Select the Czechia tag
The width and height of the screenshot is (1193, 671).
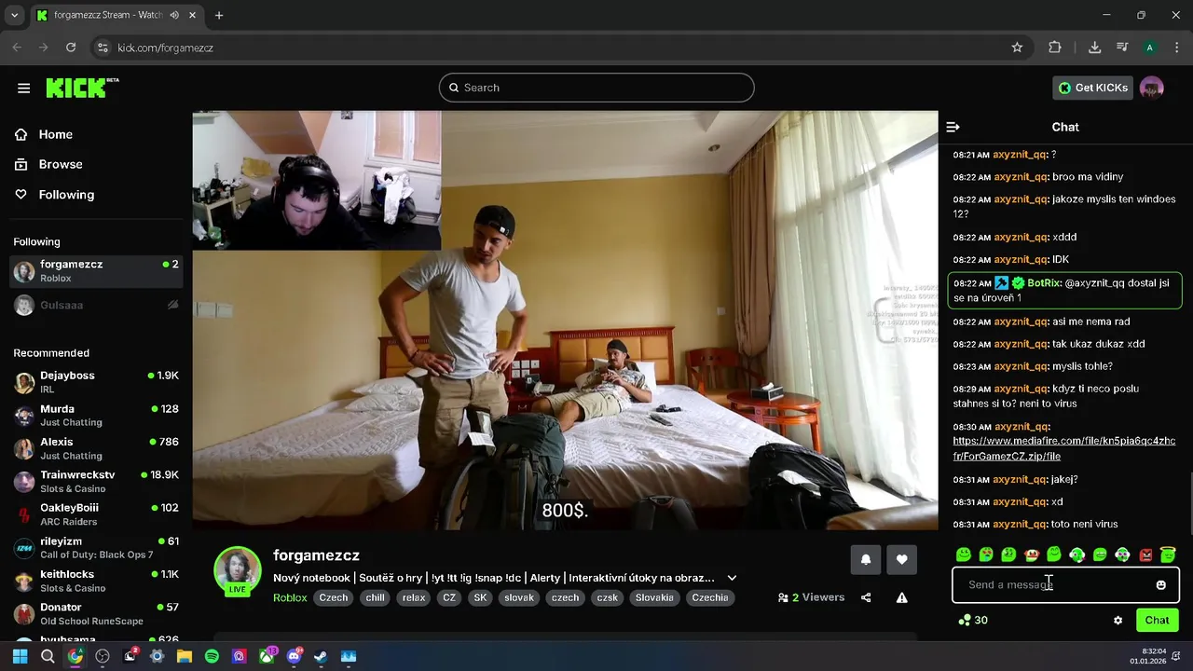coord(710,597)
